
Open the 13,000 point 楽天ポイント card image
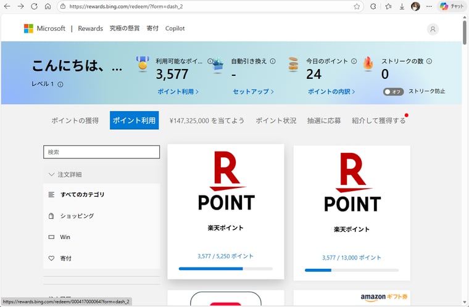(352, 182)
